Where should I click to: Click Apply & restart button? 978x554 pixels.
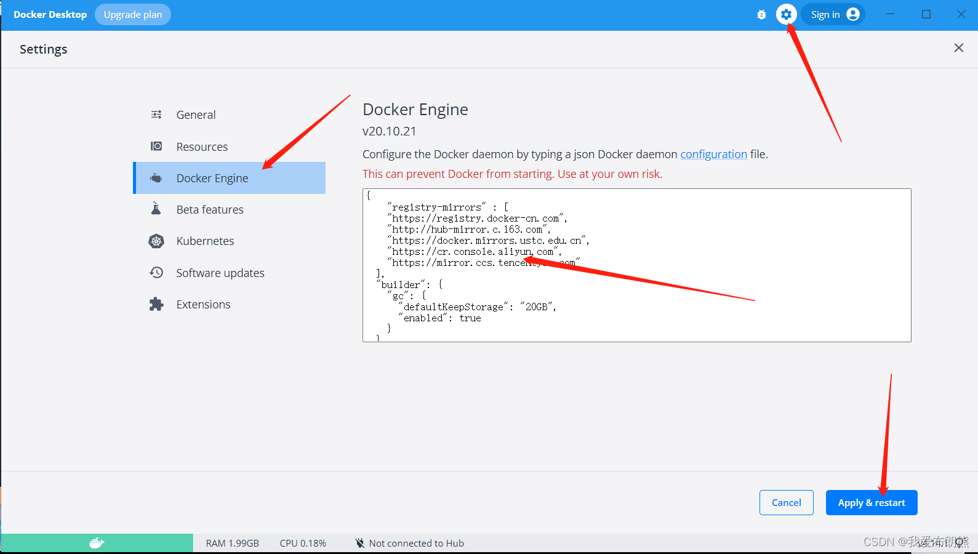(872, 502)
